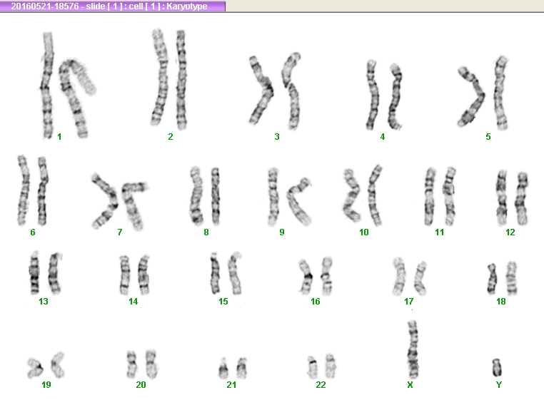Click the green label "7"

(x=120, y=232)
